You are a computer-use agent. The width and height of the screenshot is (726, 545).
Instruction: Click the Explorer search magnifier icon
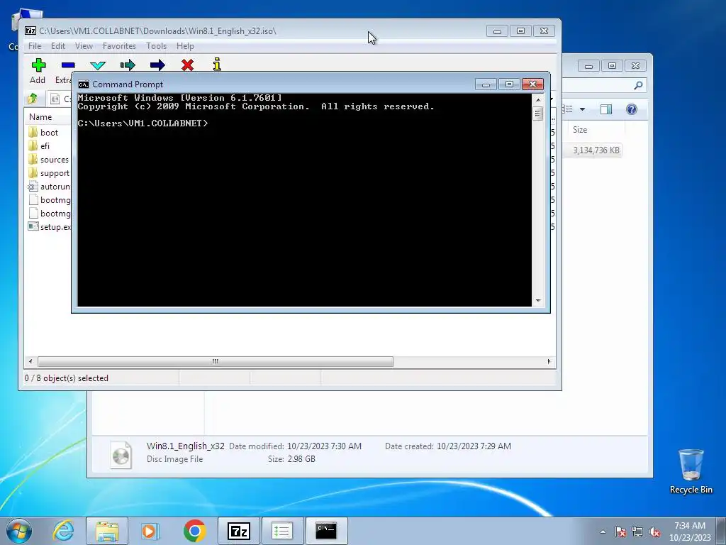[638, 85]
